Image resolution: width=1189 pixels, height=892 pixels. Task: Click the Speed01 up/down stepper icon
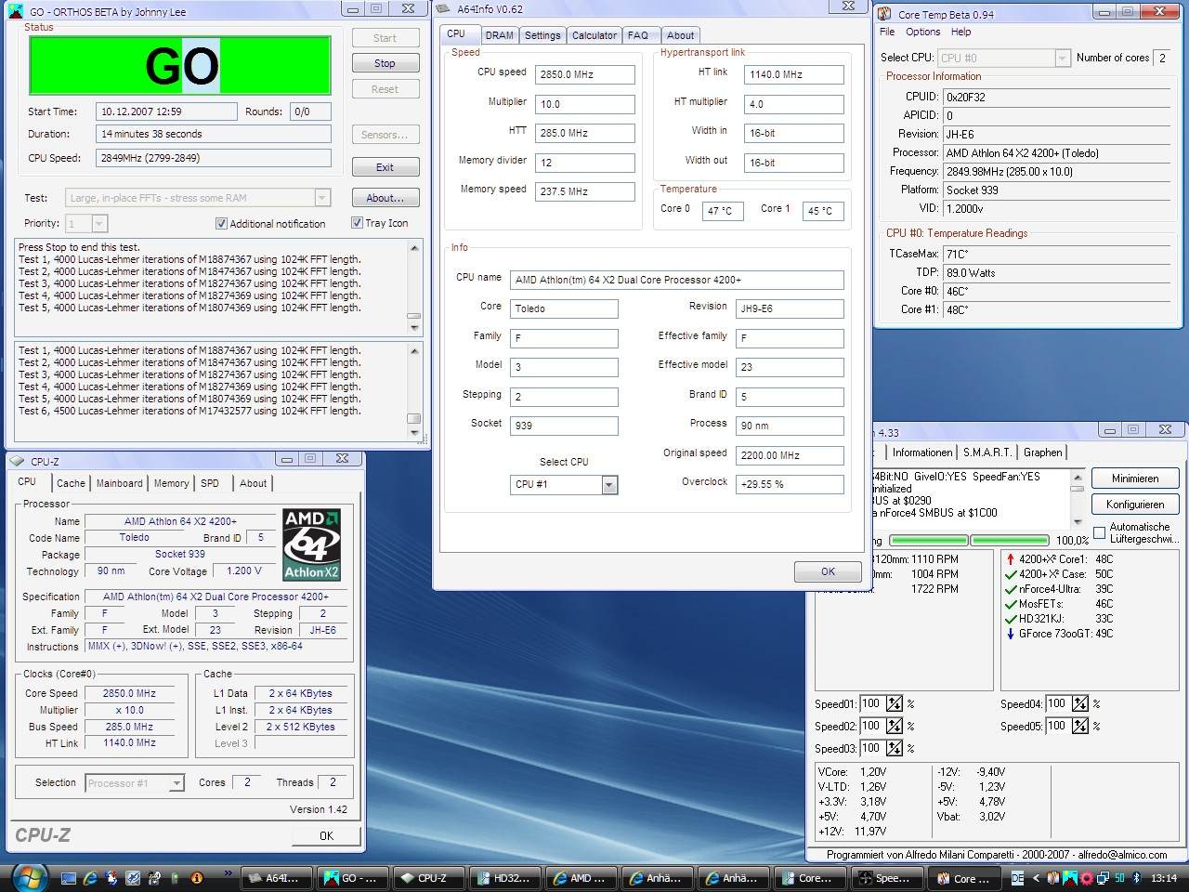click(x=894, y=703)
